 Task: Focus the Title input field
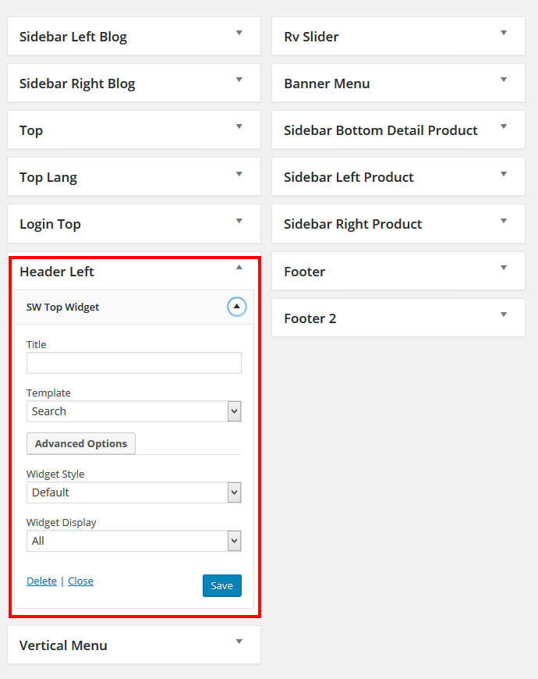133,363
